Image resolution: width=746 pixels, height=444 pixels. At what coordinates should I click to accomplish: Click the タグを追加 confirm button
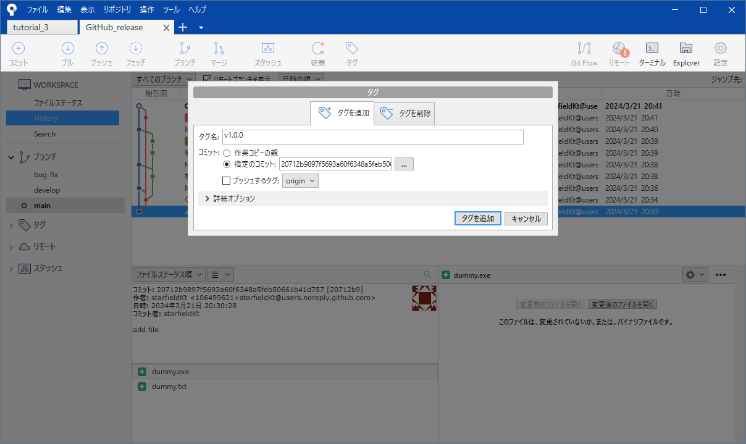478,219
